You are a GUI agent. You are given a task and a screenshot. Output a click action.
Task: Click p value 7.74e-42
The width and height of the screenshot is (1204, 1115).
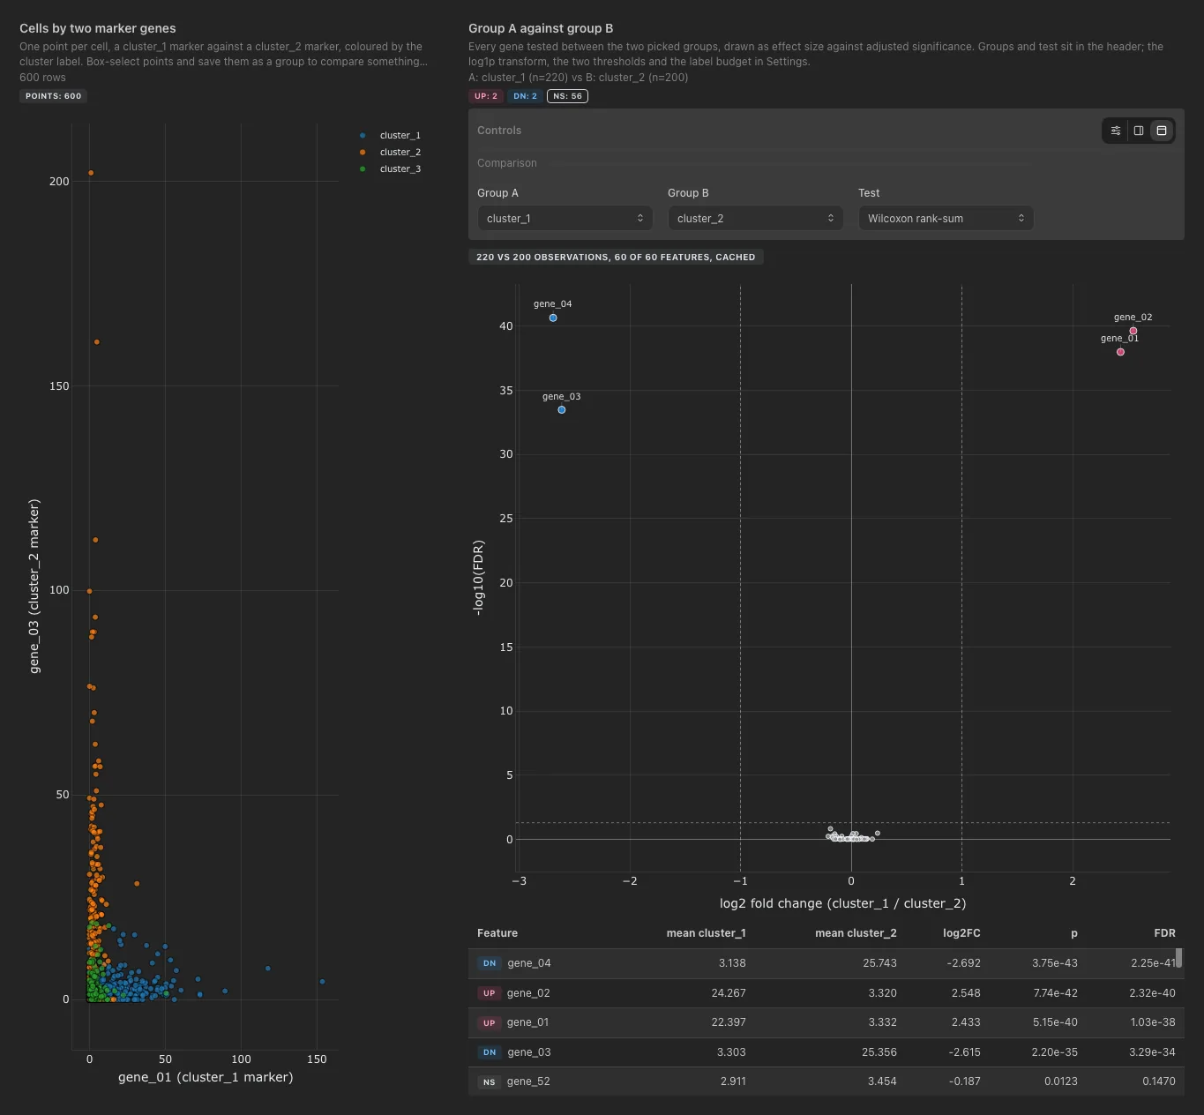pyautogui.click(x=1055, y=993)
